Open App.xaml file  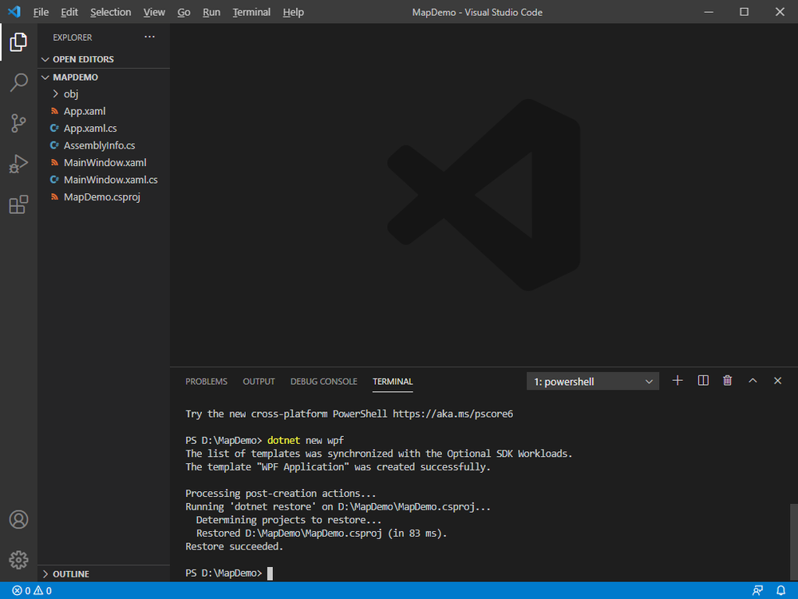tap(104, 111)
